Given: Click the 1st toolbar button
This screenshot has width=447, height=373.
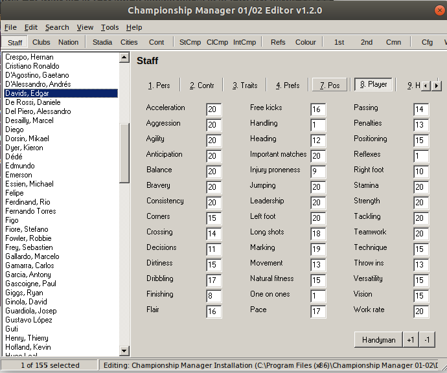Looking at the screenshot, I should coord(339,42).
